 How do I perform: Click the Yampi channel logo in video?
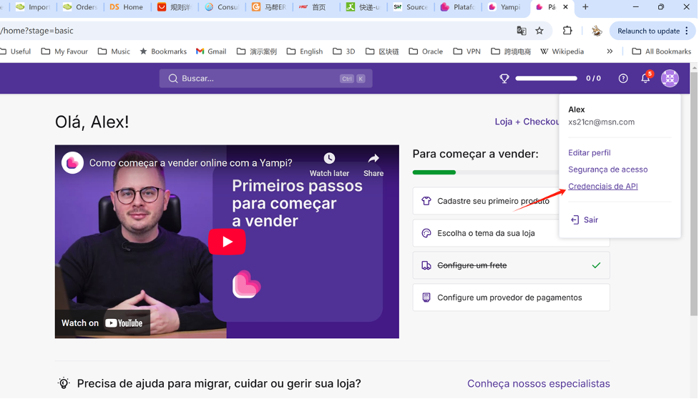pos(72,163)
